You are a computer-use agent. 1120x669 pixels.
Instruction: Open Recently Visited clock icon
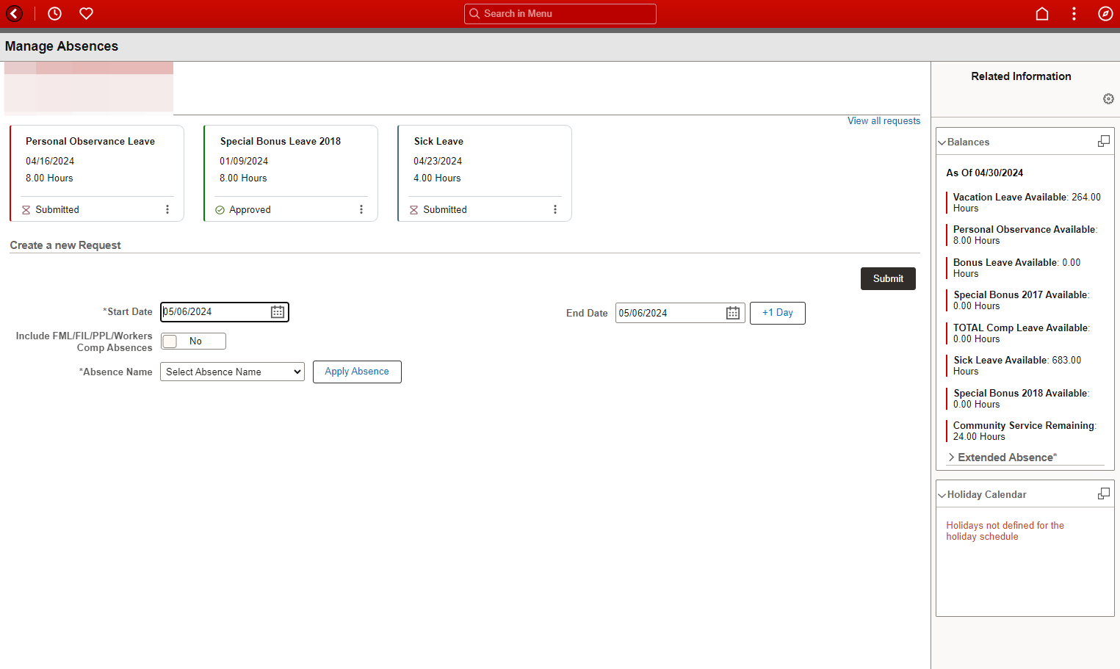pos(54,13)
